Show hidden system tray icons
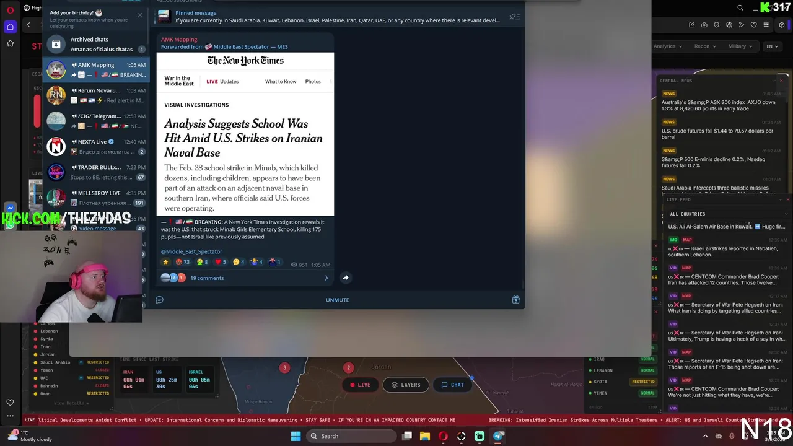The image size is (793, 446). click(705, 436)
